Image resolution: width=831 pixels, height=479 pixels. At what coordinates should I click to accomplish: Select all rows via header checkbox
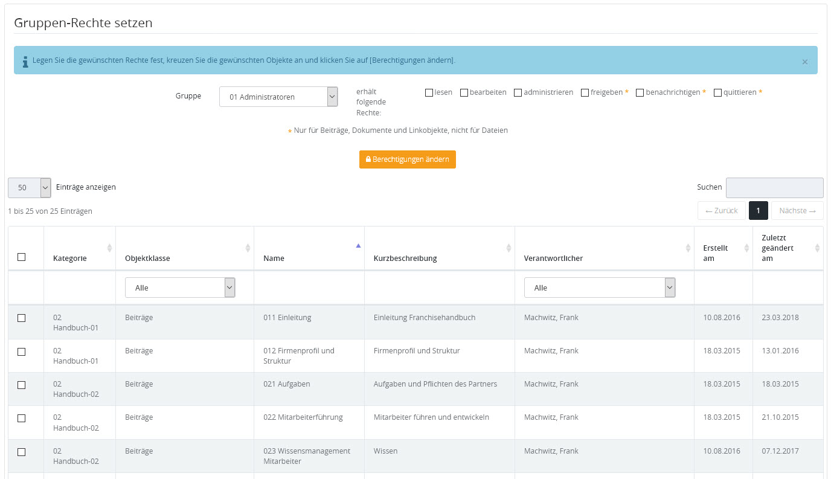(x=22, y=257)
